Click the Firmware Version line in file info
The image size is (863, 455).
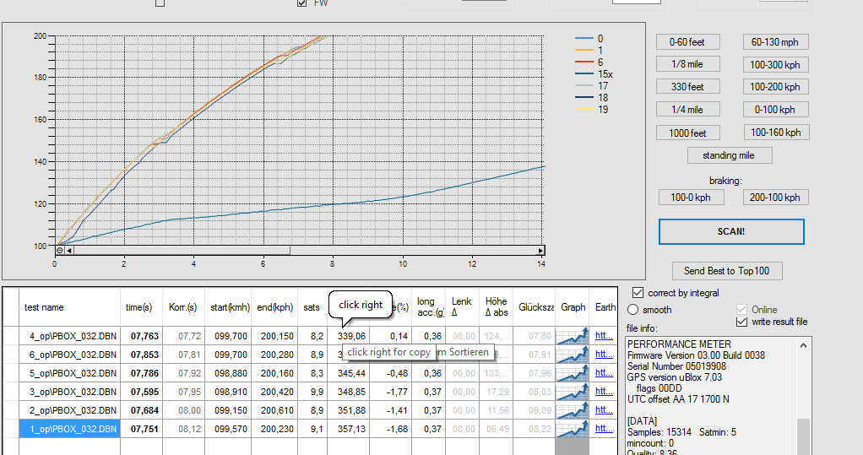coord(696,355)
